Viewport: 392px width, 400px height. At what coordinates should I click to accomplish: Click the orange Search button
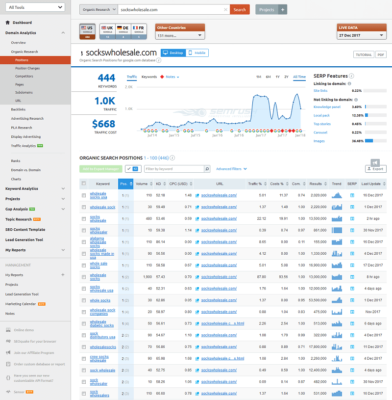point(240,10)
